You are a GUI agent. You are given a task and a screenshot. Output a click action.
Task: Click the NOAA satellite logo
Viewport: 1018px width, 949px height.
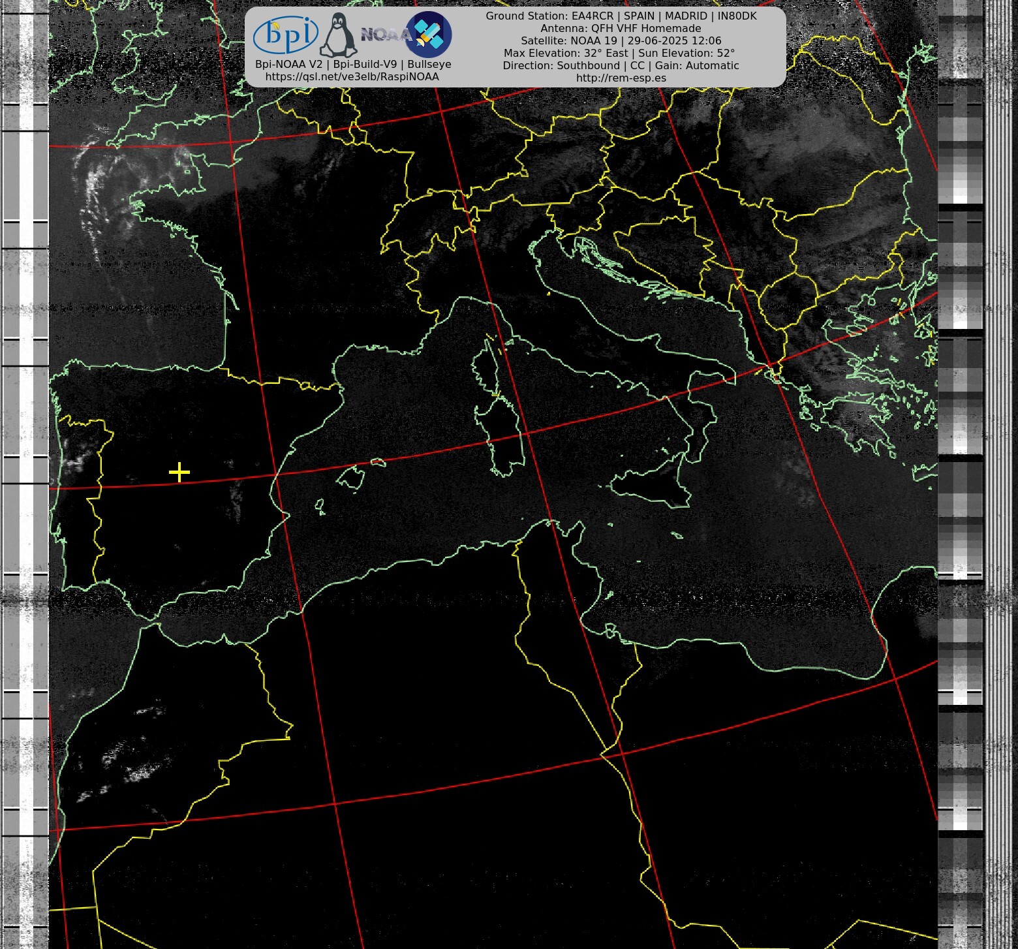tap(406, 35)
